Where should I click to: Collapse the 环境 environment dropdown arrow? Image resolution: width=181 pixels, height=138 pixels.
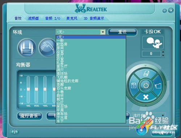[103, 32]
